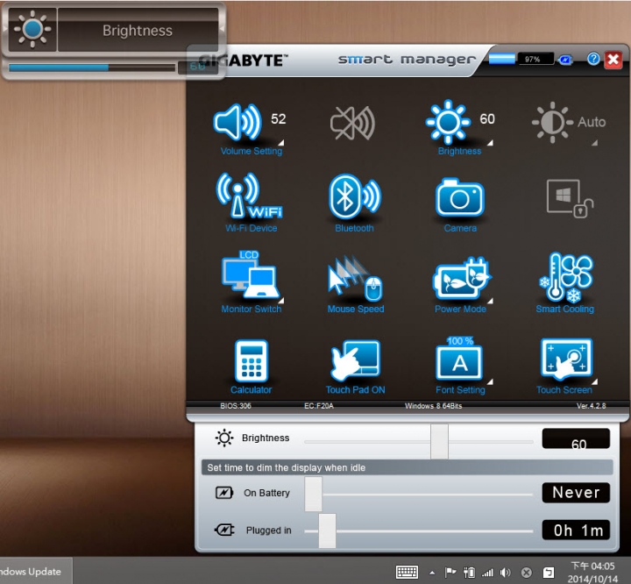Activate the Smart Cooling icon
The width and height of the screenshot is (631, 584).
pyautogui.click(x=566, y=277)
